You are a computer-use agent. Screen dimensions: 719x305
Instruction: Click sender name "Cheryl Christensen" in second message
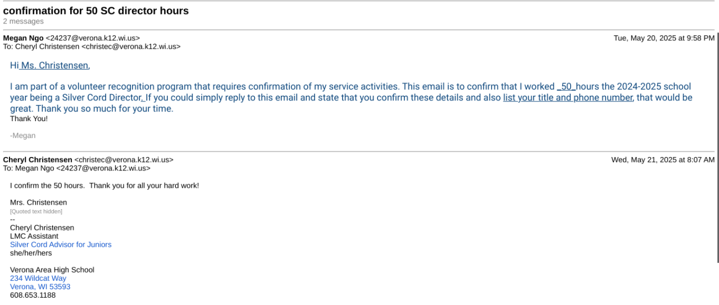point(38,160)
